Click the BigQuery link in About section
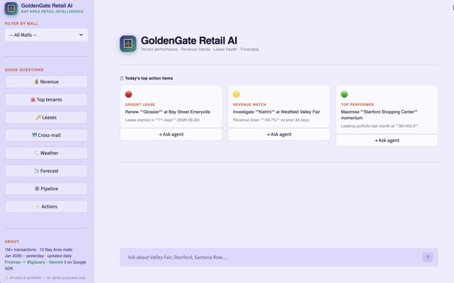The height and width of the screenshot is (283, 454). point(36,262)
